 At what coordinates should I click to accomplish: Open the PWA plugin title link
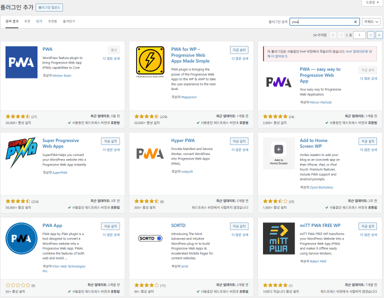(47, 49)
